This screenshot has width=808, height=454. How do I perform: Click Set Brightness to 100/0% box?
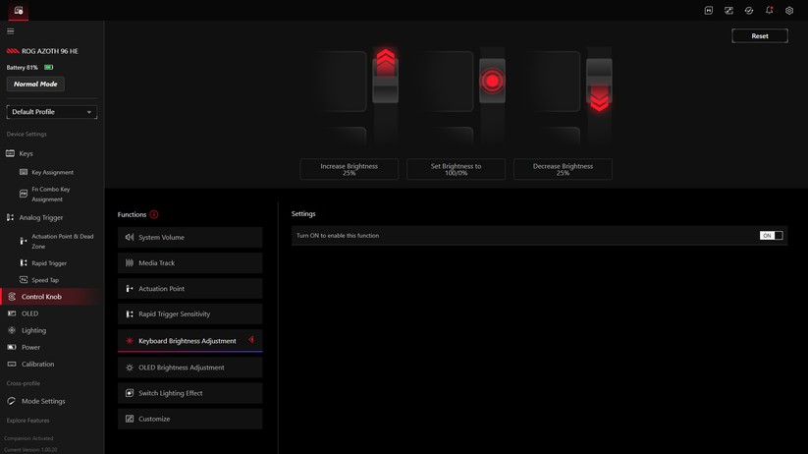point(456,169)
